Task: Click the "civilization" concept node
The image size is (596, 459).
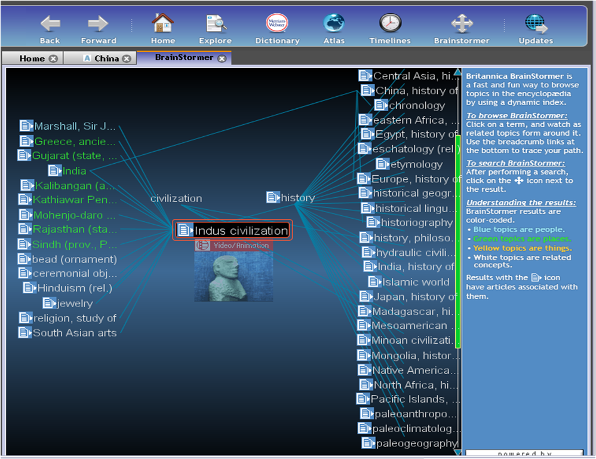Action: point(176,198)
